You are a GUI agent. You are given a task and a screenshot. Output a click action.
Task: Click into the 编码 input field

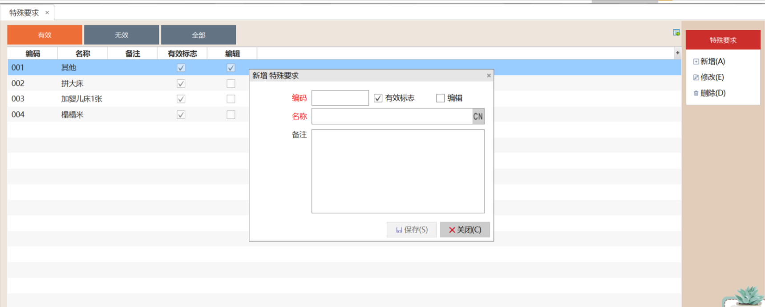(x=340, y=98)
